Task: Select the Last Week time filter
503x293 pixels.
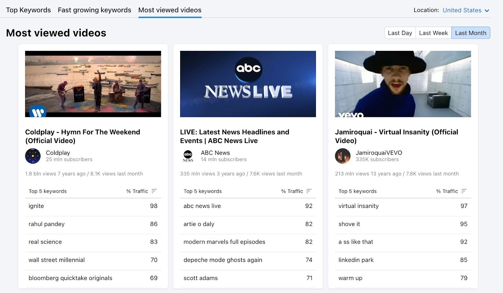Action: click(x=434, y=33)
